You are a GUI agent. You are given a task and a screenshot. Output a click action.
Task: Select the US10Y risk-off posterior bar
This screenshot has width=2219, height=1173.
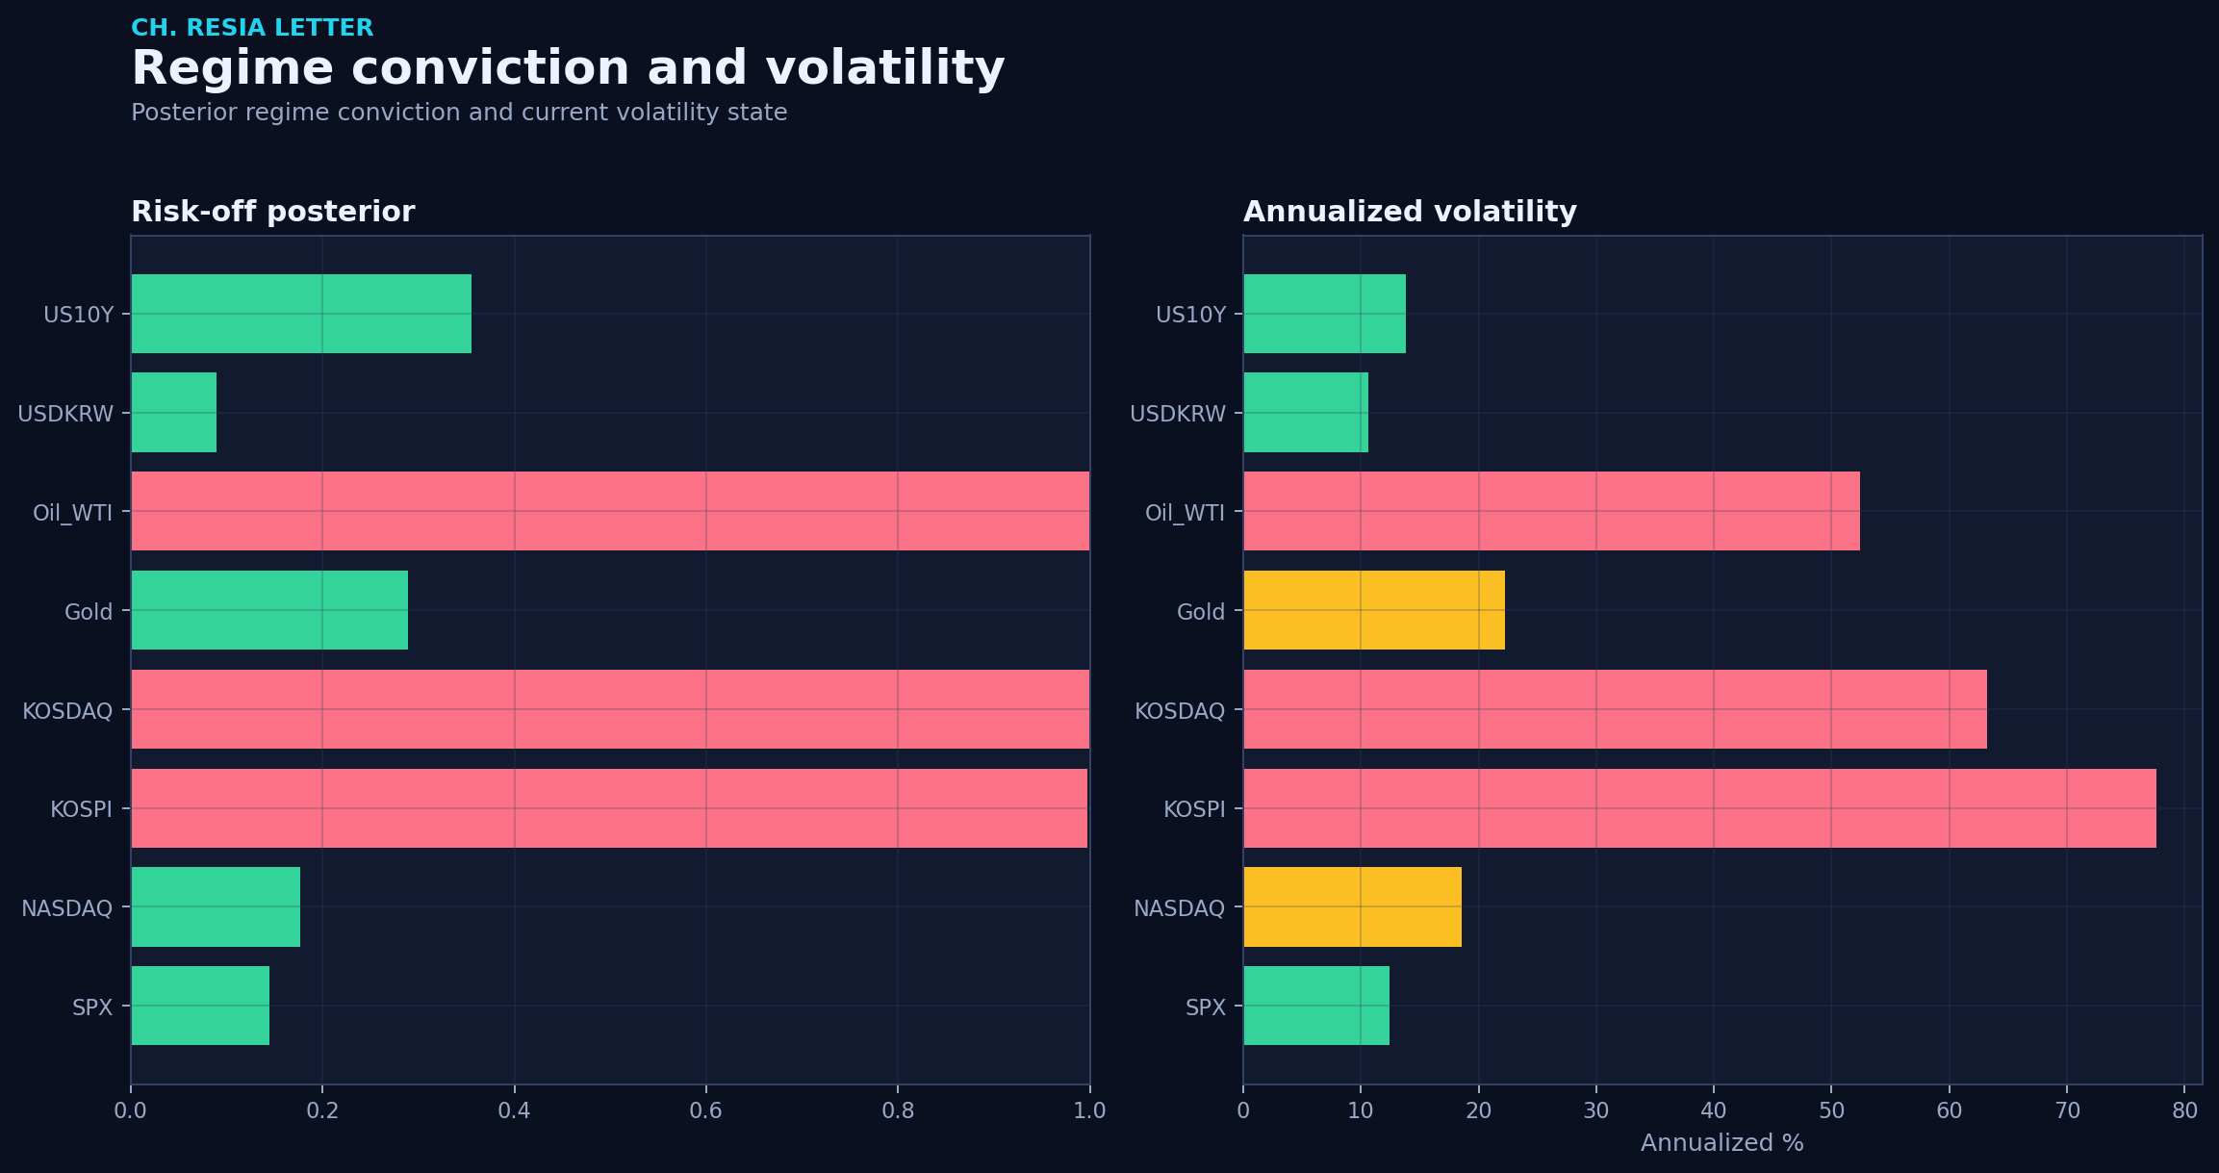301,314
